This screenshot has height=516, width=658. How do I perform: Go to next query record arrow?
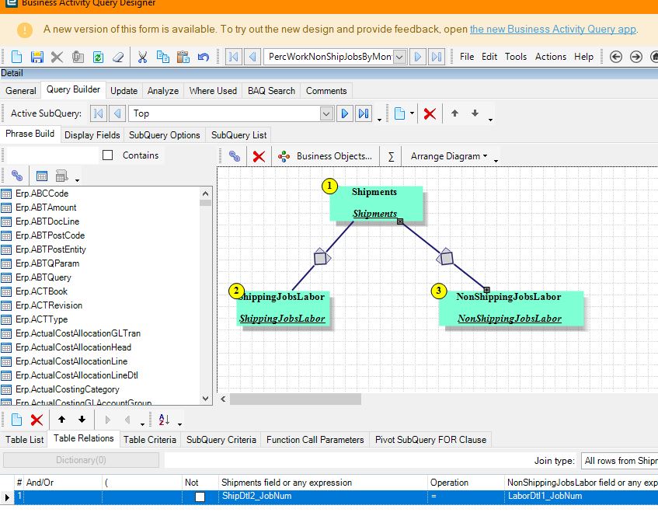417,57
